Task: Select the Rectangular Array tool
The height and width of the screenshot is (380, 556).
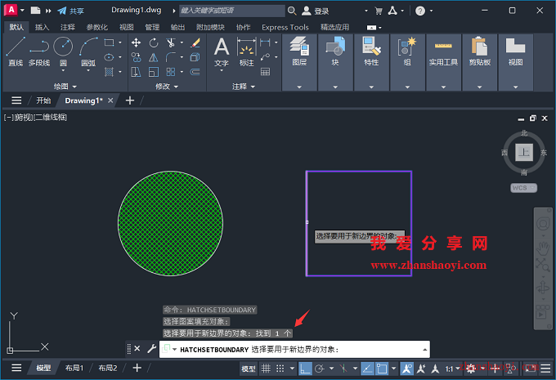Action: point(171,72)
